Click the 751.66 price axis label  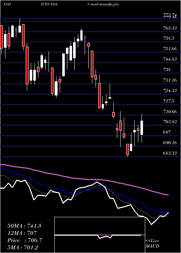point(170,49)
